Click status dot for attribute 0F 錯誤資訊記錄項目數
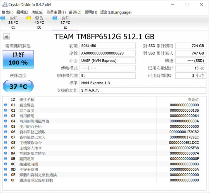This screenshot has height=193, width=209. pyautogui.click(x=5, y=180)
